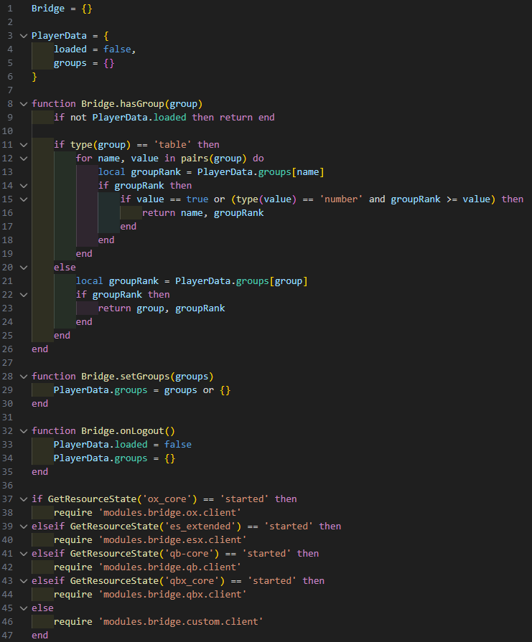532x642 pixels.
Task: Select line number 26 in the gutter
Action: 8,349
